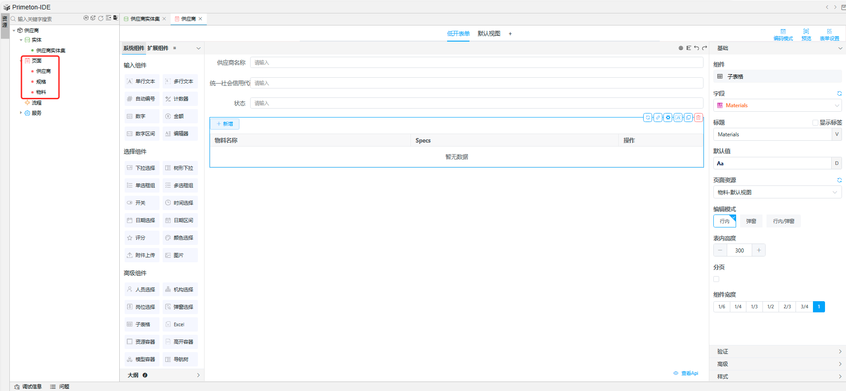Set component width to 2/3
This screenshot has height=391, width=846.
click(x=787, y=307)
